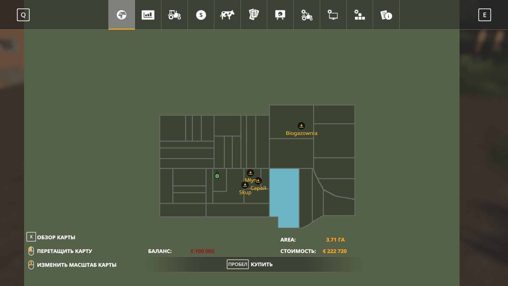Open the tractor vehicles tab

[174, 15]
